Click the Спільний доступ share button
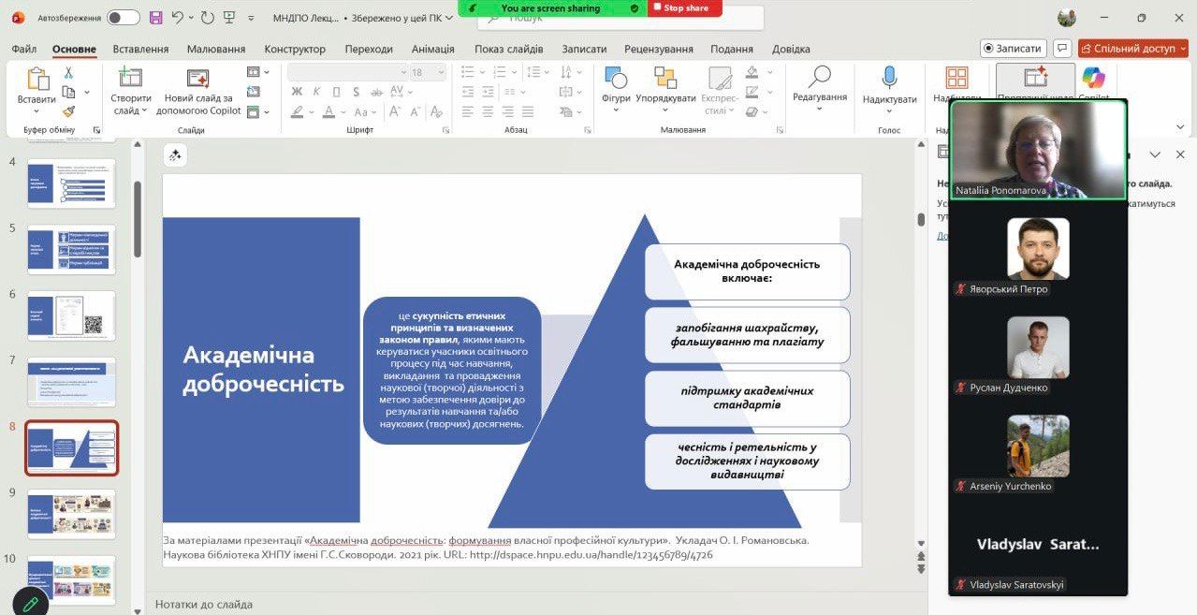Viewport: 1197px width, 615px height. [1132, 49]
